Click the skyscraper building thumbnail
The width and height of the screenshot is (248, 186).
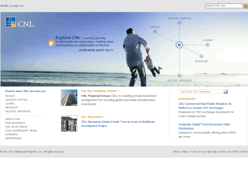coord(69,98)
